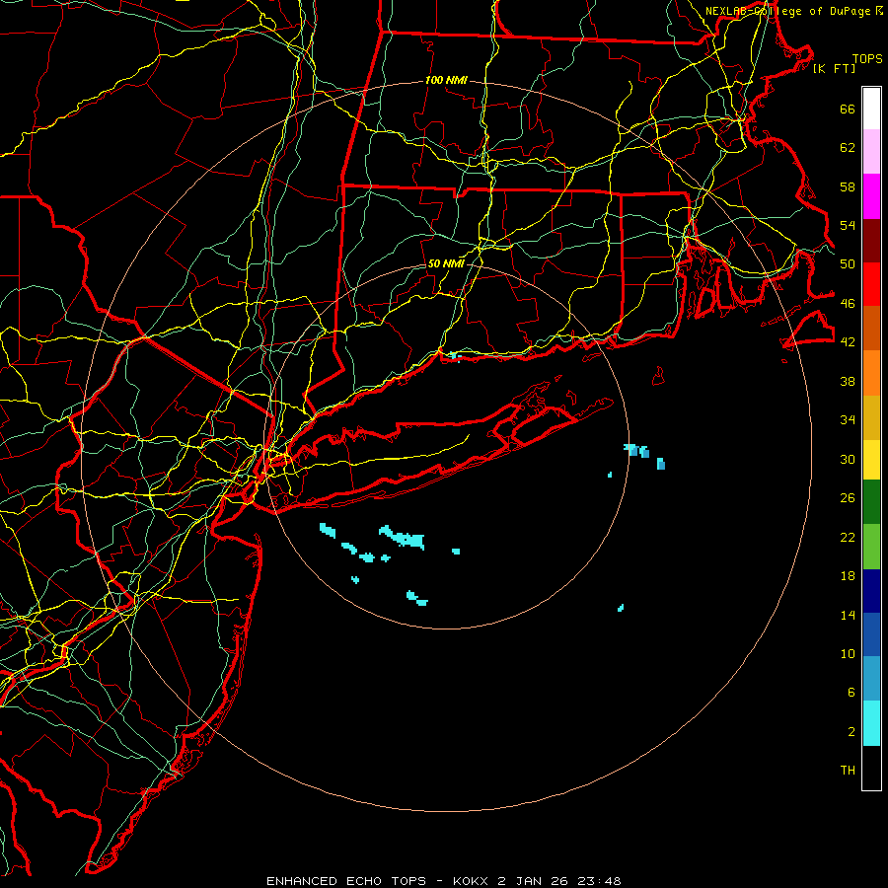
Task: Click the medium blue 10-14 kft swatch
Action: (871, 634)
